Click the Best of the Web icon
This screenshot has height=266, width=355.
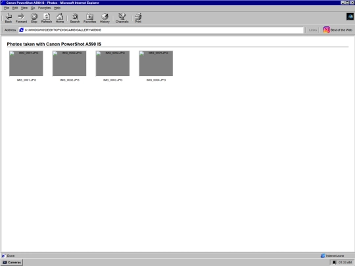coord(326,30)
